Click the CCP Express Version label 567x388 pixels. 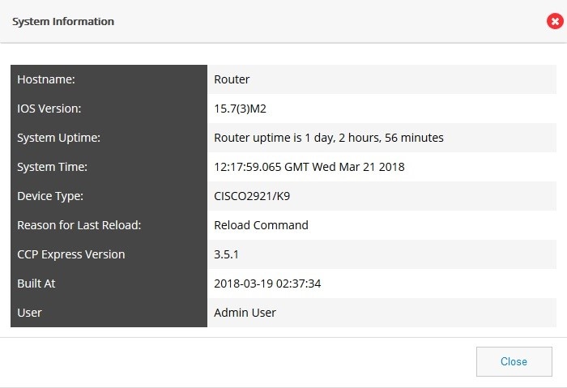point(71,254)
